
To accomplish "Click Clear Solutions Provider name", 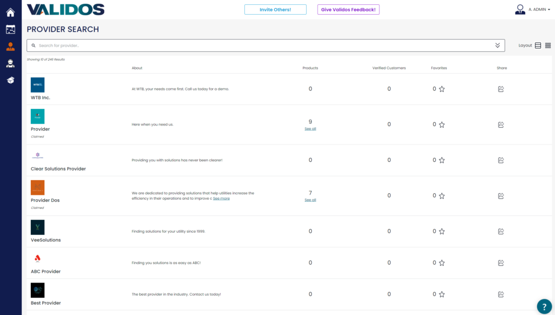I will click(x=59, y=169).
